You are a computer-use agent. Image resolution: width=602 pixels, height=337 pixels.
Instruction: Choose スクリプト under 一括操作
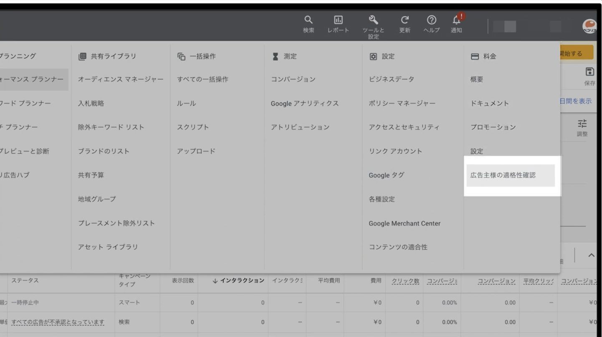coord(192,127)
